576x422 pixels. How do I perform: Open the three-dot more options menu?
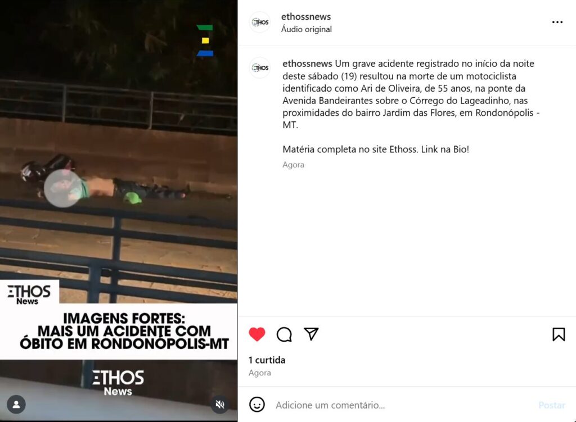(x=557, y=22)
